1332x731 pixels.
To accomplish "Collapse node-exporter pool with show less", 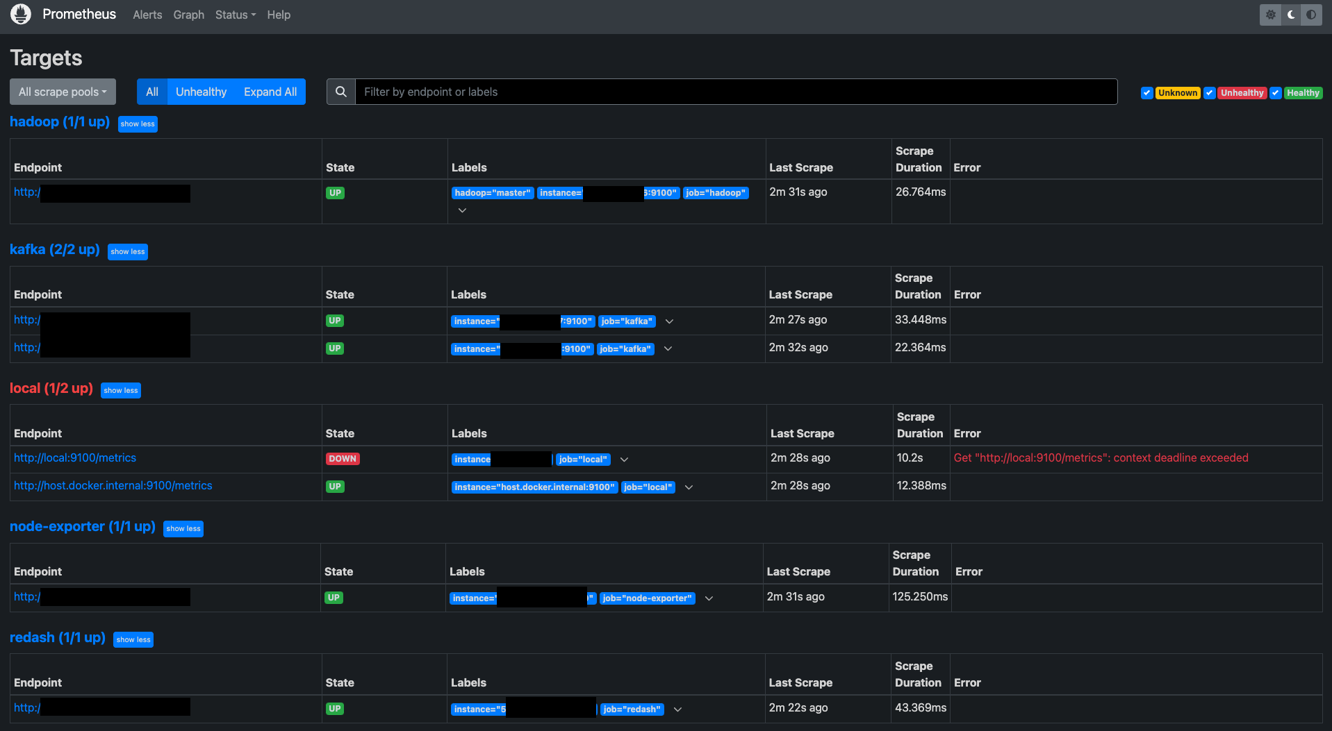I will click(183, 529).
